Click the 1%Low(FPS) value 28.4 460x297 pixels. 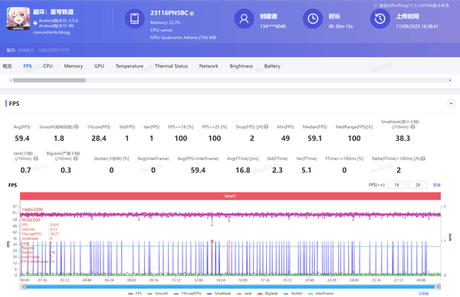[99, 139]
